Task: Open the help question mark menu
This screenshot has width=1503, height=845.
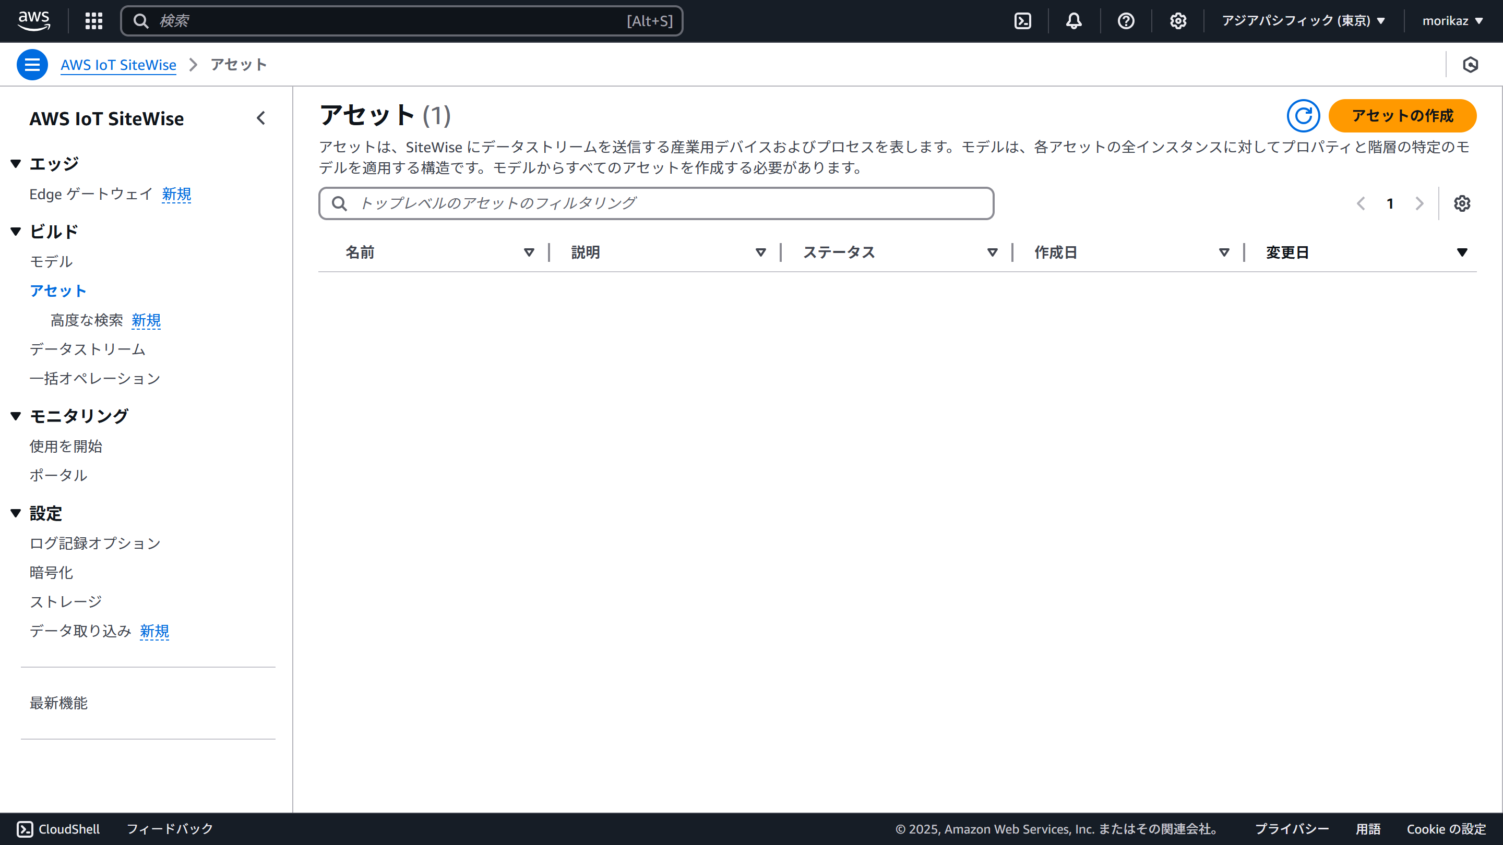Action: (1126, 21)
